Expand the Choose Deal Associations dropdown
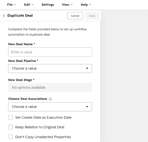Viewport: 148px width, 142px height. (50, 107)
